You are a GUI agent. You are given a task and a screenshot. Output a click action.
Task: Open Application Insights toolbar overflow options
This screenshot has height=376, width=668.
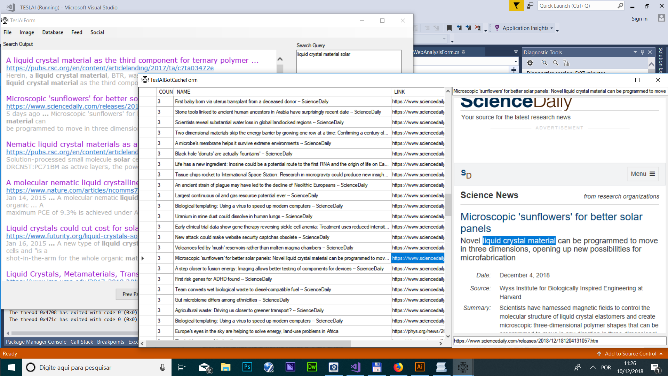tap(557, 30)
